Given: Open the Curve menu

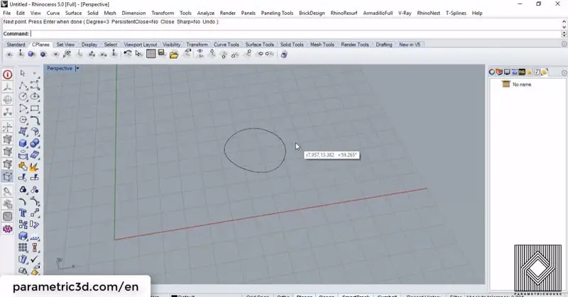Looking at the screenshot, I should click(53, 13).
